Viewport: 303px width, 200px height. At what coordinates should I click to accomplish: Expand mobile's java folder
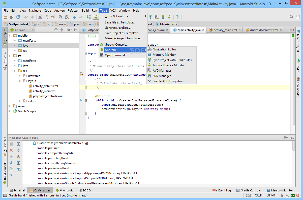pyautogui.click(x=15, y=46)
